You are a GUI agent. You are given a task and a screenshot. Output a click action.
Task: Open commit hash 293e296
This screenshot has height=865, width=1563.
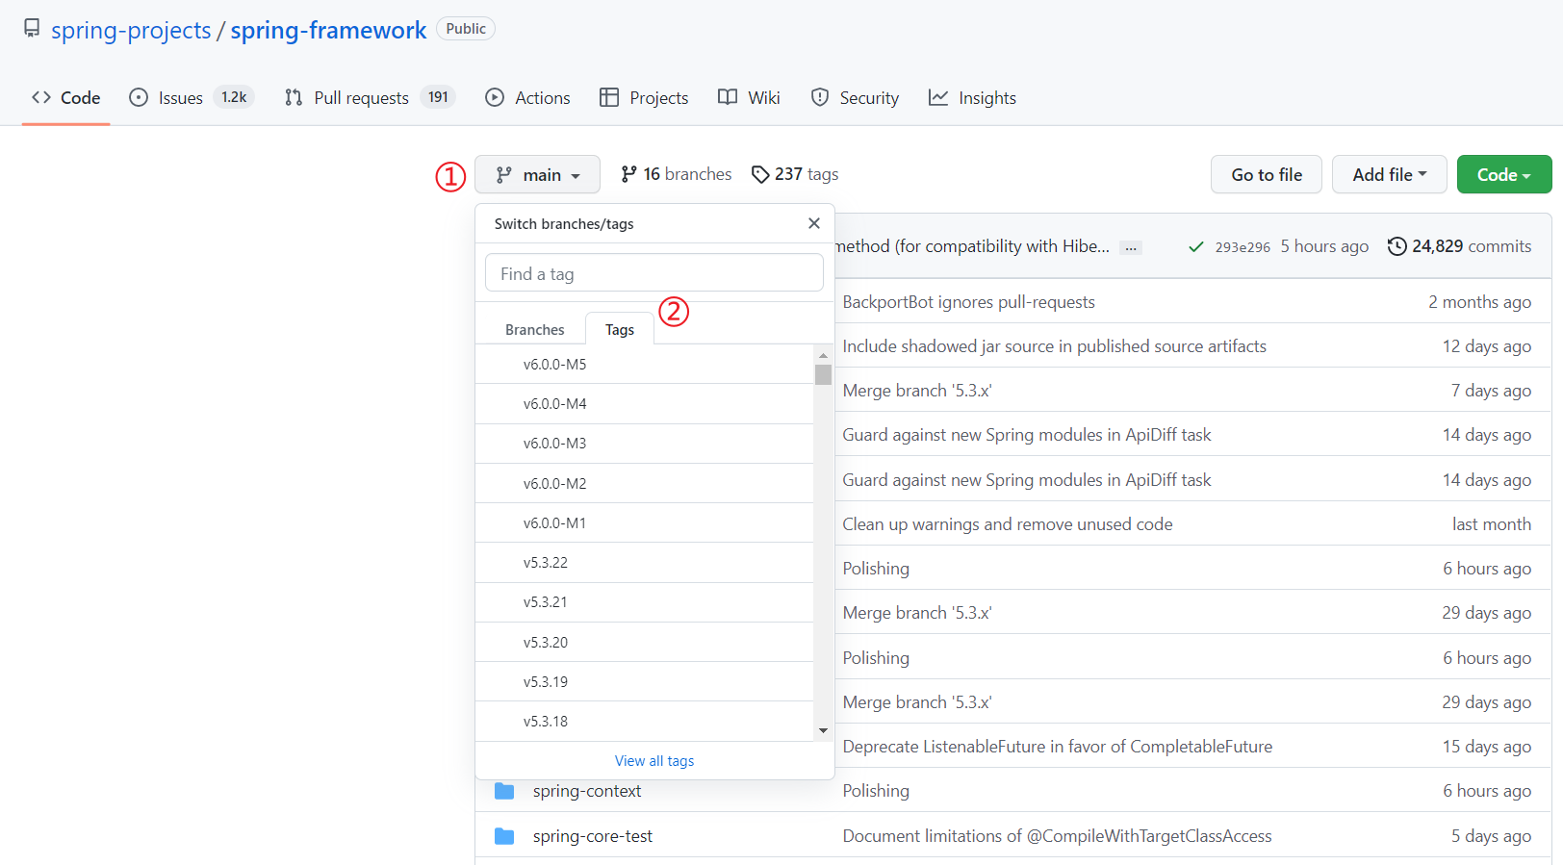tap(1243, 246)
